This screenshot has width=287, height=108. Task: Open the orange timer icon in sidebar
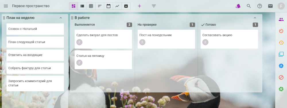pos(281,31)
